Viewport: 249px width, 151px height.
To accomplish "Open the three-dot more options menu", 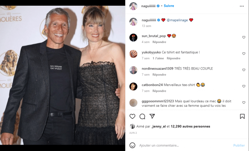I will click(242, 6).
